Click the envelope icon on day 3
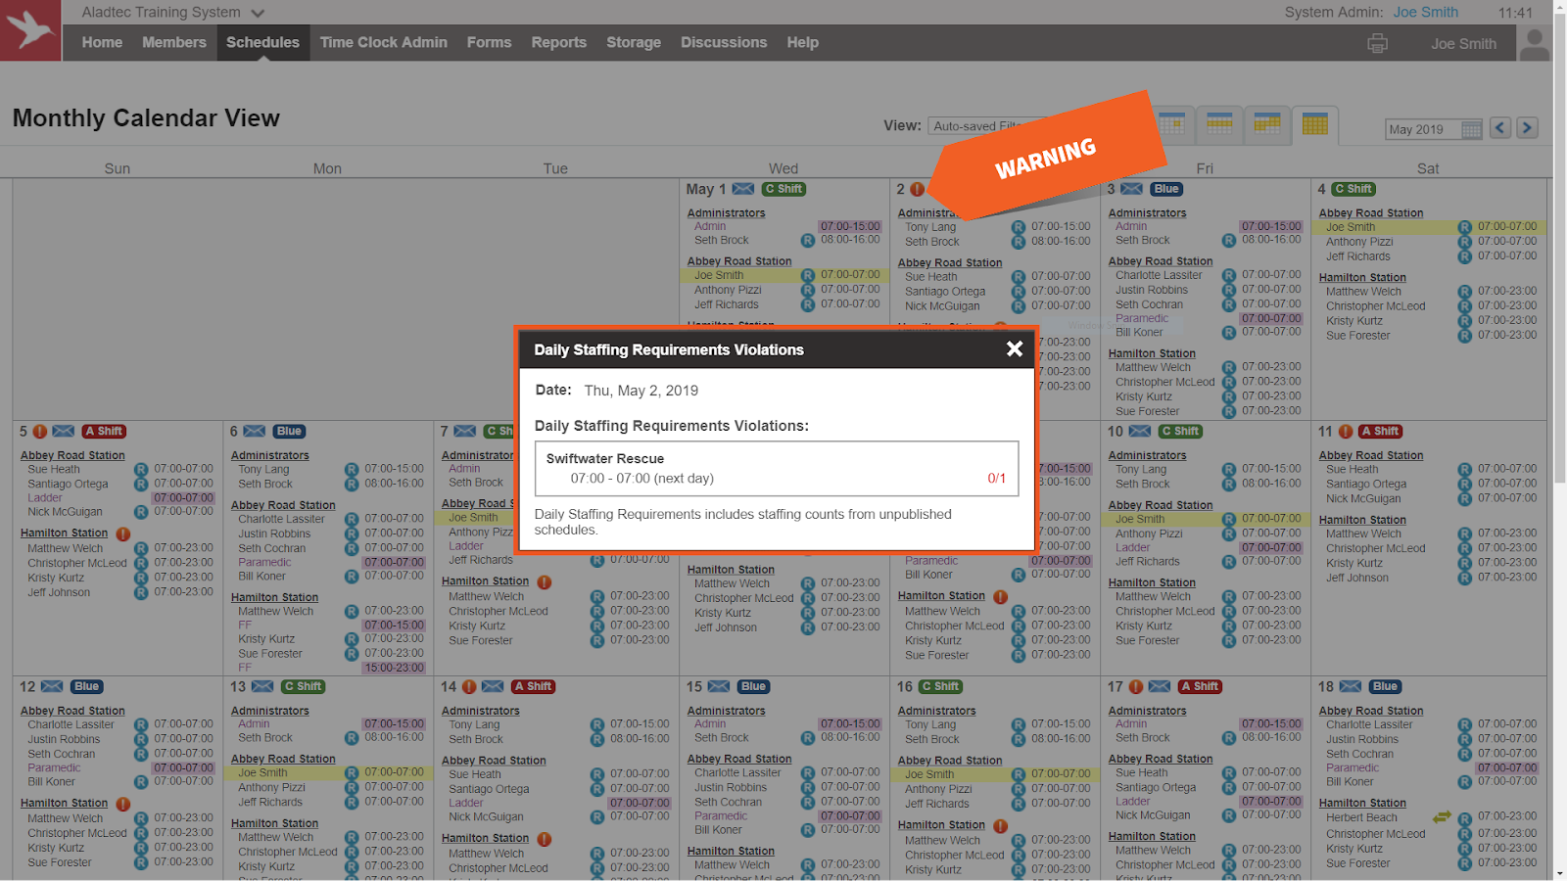 click(1132, 189)
